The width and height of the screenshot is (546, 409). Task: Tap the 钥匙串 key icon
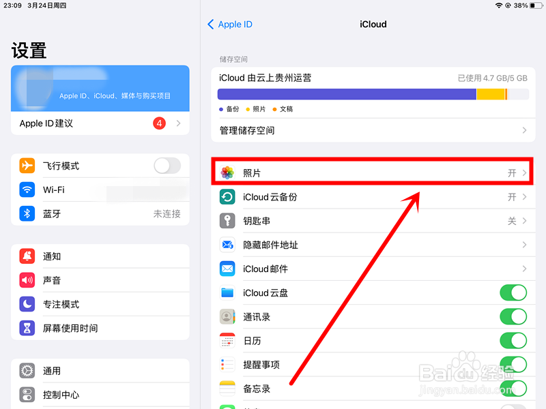[227, 221]
